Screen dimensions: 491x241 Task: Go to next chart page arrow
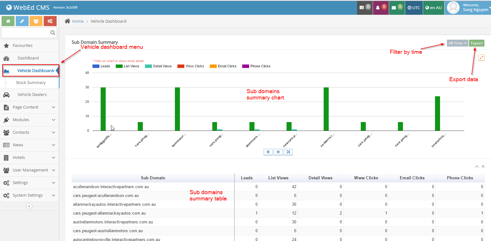(x=278, y=152)
